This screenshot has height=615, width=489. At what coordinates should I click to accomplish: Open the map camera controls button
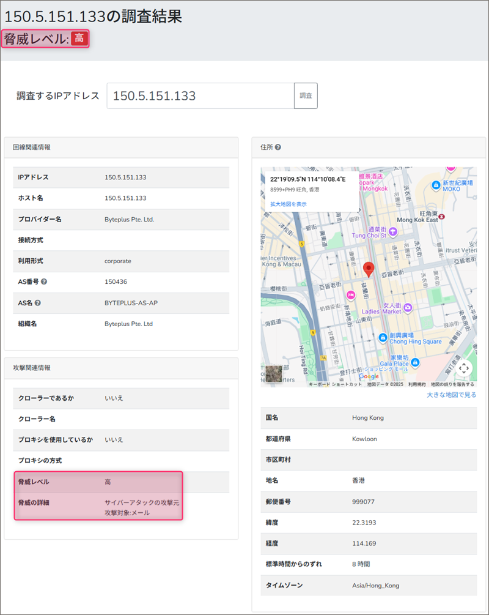[x=464, y=368]
